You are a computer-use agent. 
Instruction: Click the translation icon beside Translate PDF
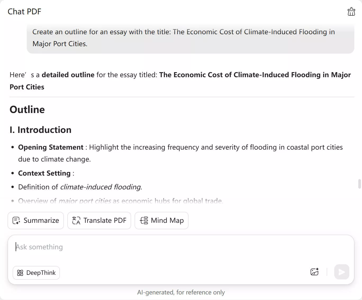click(76, 220)
